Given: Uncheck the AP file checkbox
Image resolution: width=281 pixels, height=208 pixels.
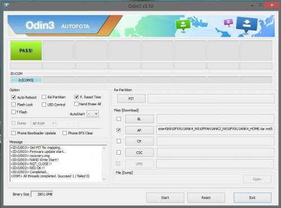Looking at the screenshot, I should tap(119, 130).
